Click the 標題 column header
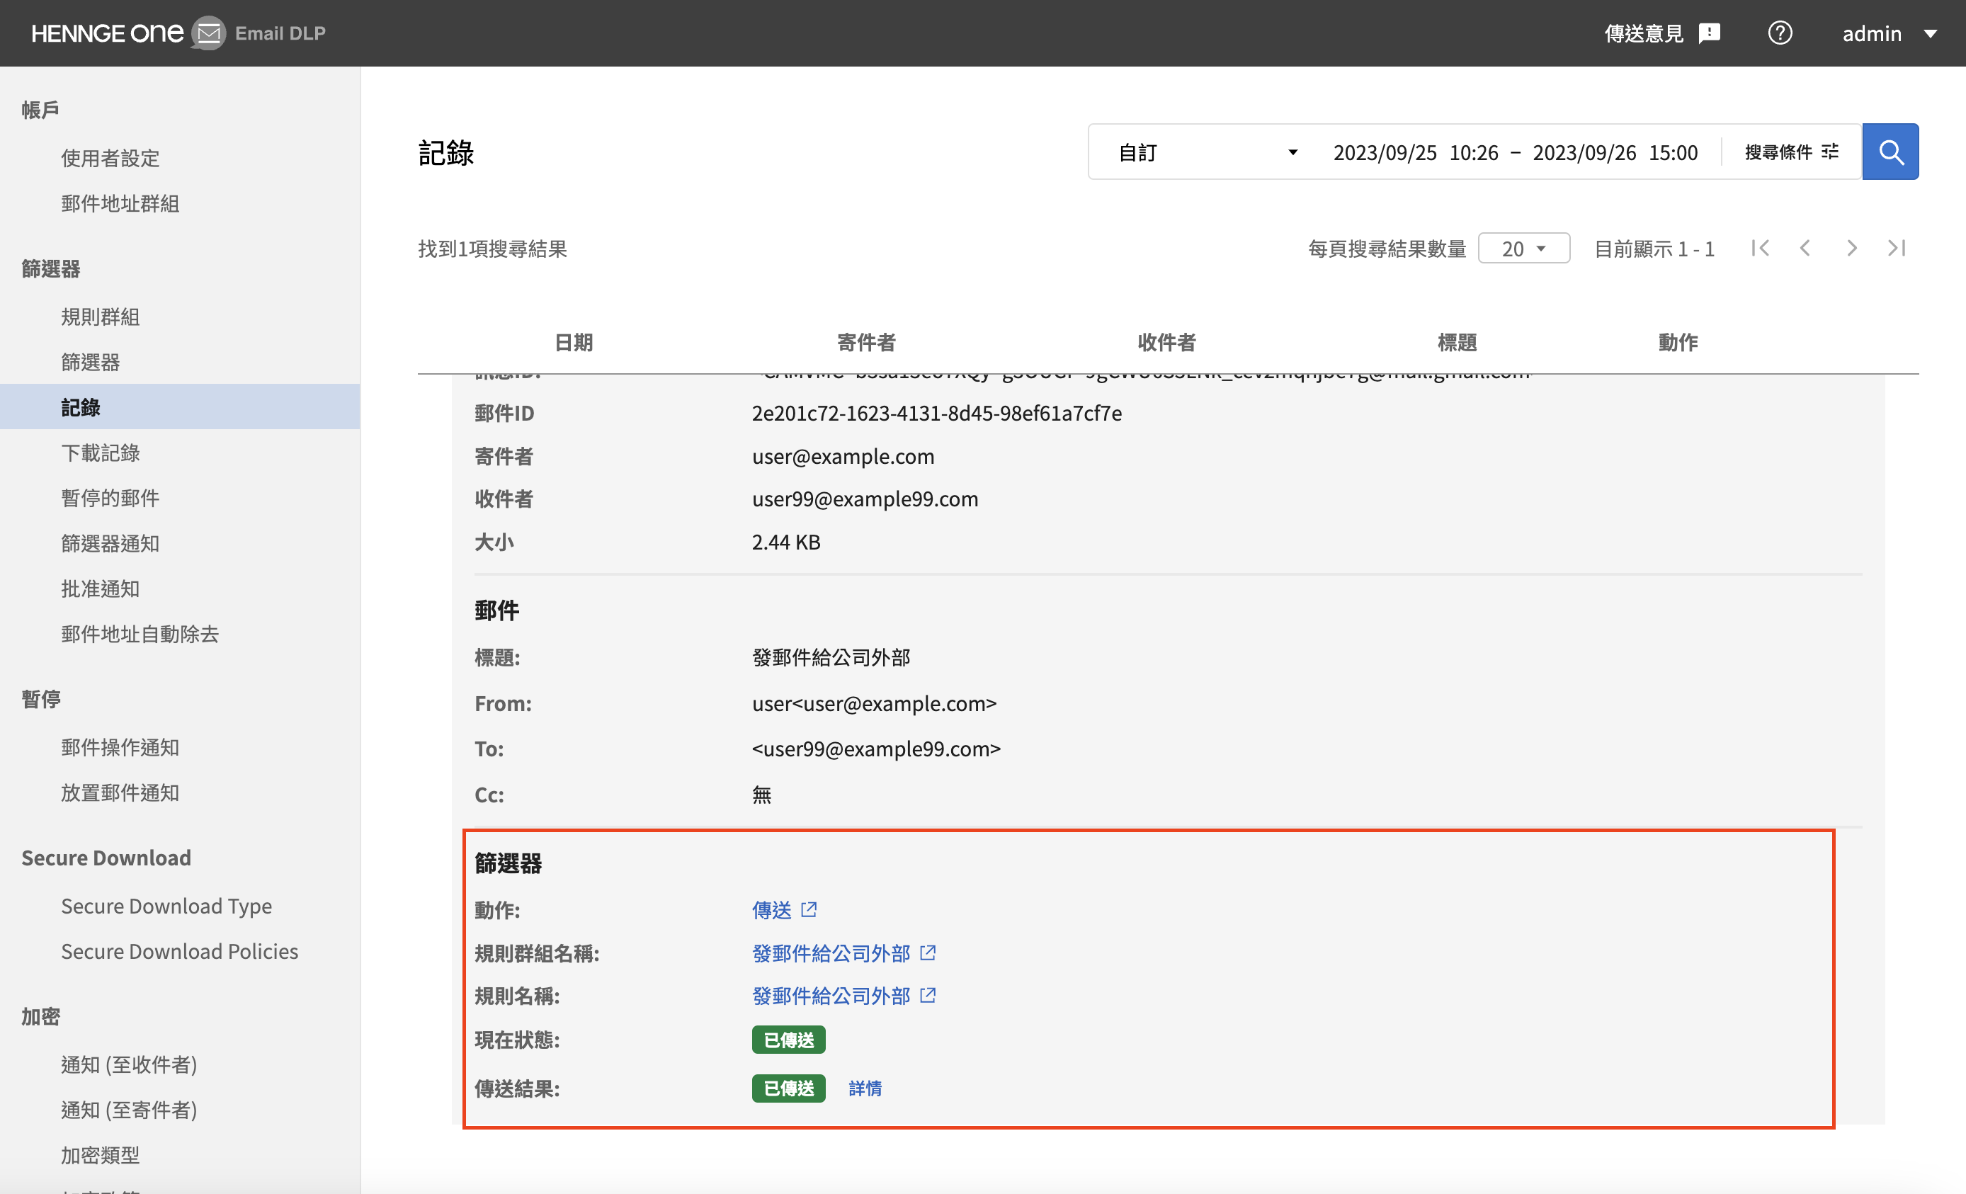Image resolution: width=1966 pixels, height=1194 pixels. (1457, 342)
